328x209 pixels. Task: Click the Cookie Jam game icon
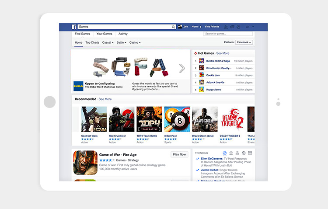[202, 75]
